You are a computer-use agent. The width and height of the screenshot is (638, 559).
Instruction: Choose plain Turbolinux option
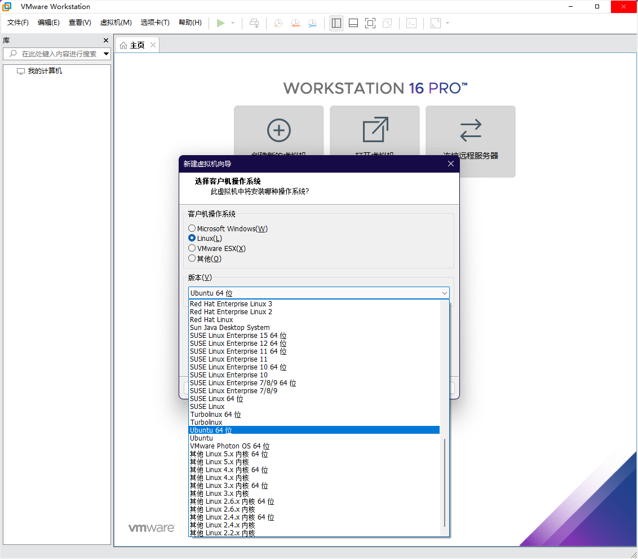pyautogui.click(x=314, y=422)
